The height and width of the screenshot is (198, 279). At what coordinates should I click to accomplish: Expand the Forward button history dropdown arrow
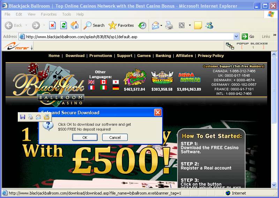coord(44,25)
